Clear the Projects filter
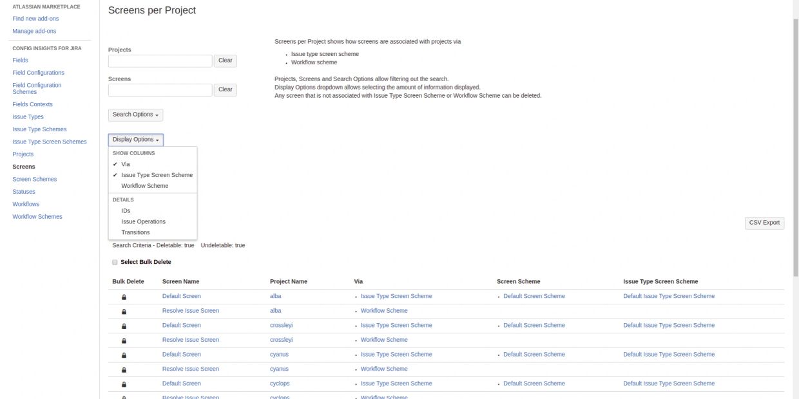 pyautogui.click(x=225, y=60)
